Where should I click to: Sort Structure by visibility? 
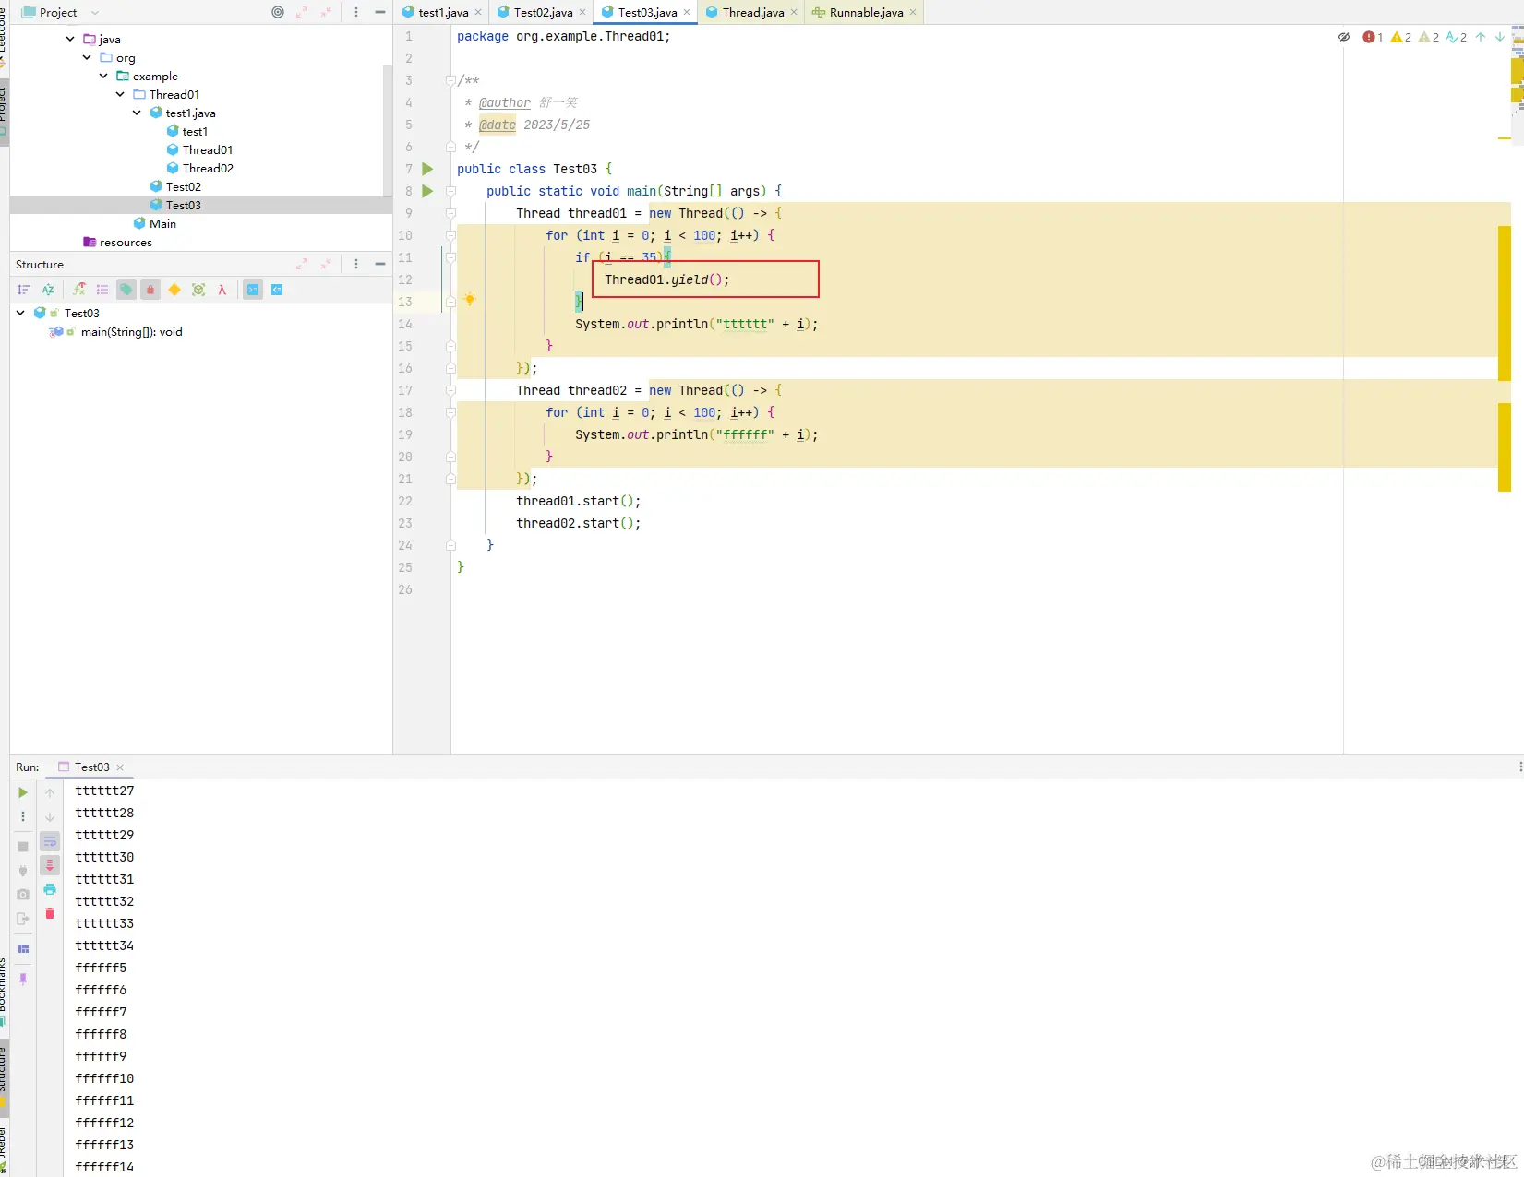[24, 290]
